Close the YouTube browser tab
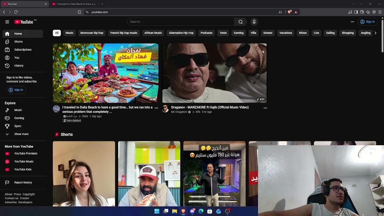The width and height of the screenshot is (384, 216). tap(46, 4)
